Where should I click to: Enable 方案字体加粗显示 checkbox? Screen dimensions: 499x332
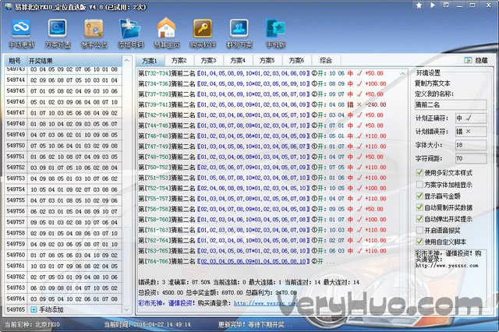pyautogui.click(x=420, y=185)
